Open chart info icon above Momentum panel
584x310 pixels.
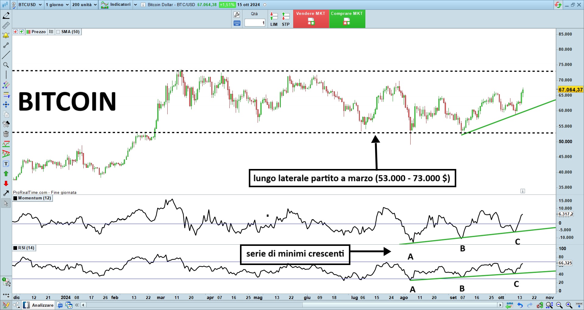click(x=523, y=191)
